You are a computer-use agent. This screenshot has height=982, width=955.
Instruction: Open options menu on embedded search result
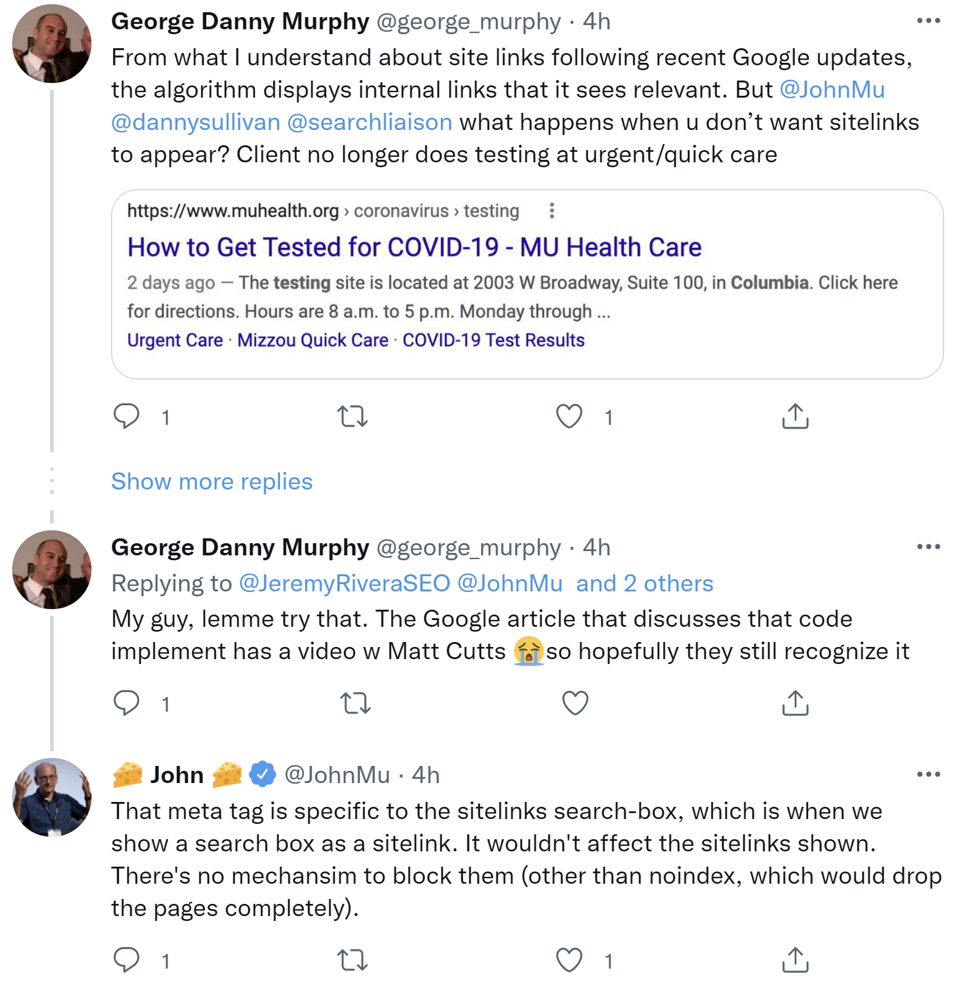click(x=552, y=210)
